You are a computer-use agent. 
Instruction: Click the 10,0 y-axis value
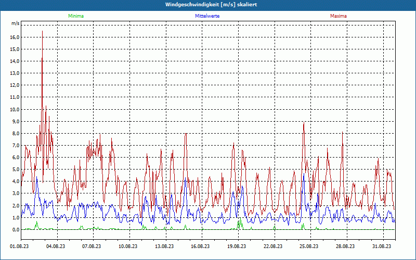pos(15,109)
